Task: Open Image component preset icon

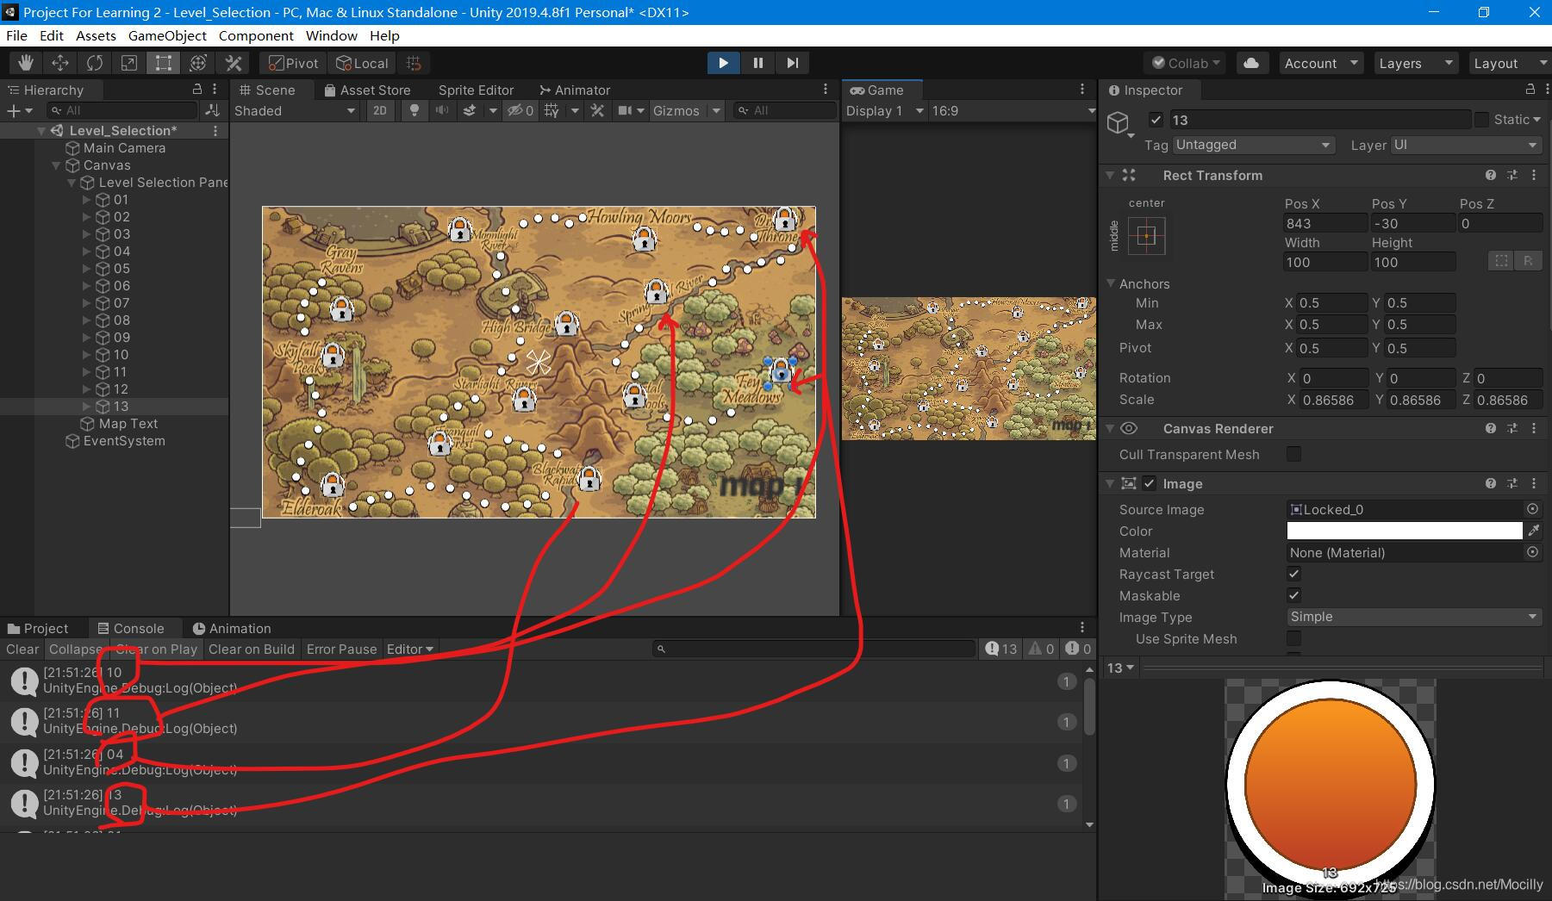Action: (x=1512, y=483)
